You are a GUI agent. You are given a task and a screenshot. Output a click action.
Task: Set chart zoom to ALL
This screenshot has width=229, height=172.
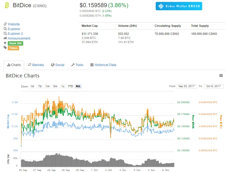(78, 86)
